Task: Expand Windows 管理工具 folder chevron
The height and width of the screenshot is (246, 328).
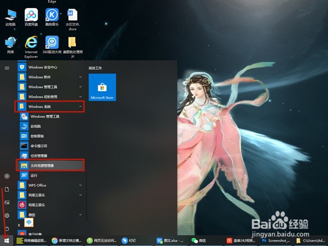Action: [x=80, y=87]
